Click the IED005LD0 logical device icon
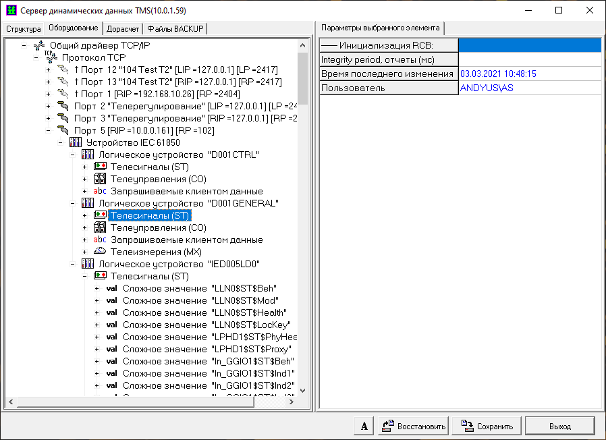The height and width of the screenshot is (440, 606). click(x=88, y=264)
